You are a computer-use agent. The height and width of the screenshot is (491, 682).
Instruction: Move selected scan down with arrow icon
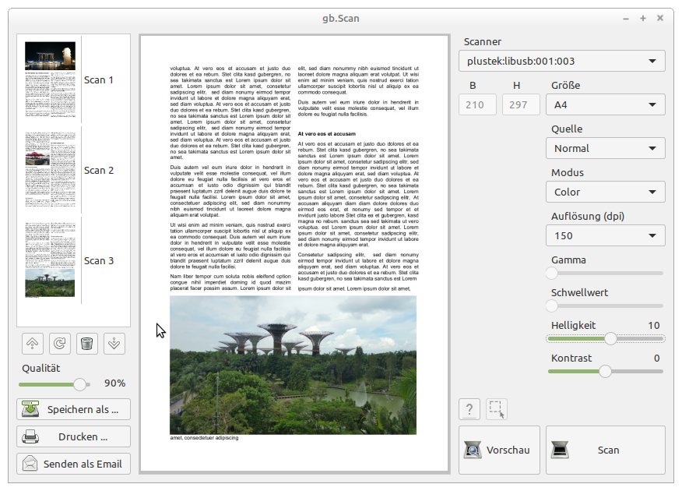(114, 343)
